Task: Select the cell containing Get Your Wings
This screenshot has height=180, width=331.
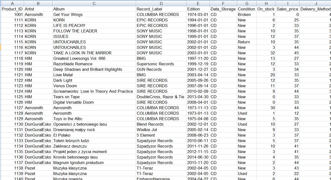Action: pos(70,14)
